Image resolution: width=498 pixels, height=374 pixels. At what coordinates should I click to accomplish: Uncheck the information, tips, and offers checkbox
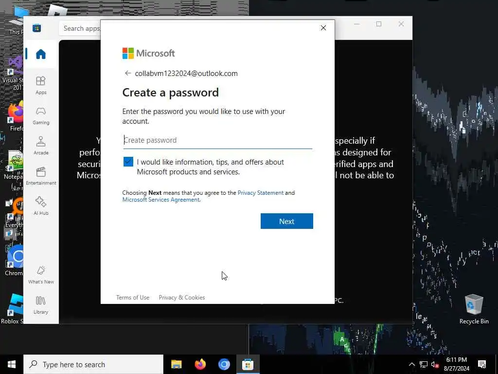click(x=128, y=162)
